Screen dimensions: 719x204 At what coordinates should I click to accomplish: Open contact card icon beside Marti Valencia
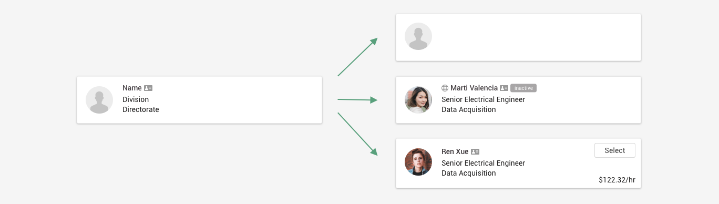[x=504, y=88]
